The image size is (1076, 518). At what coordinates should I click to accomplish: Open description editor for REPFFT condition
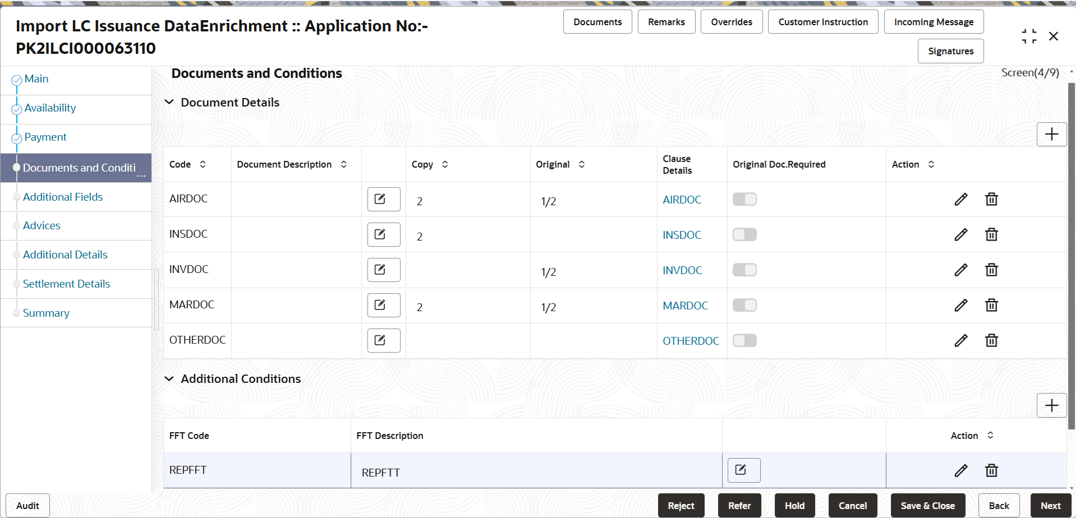tap(744, 470)
